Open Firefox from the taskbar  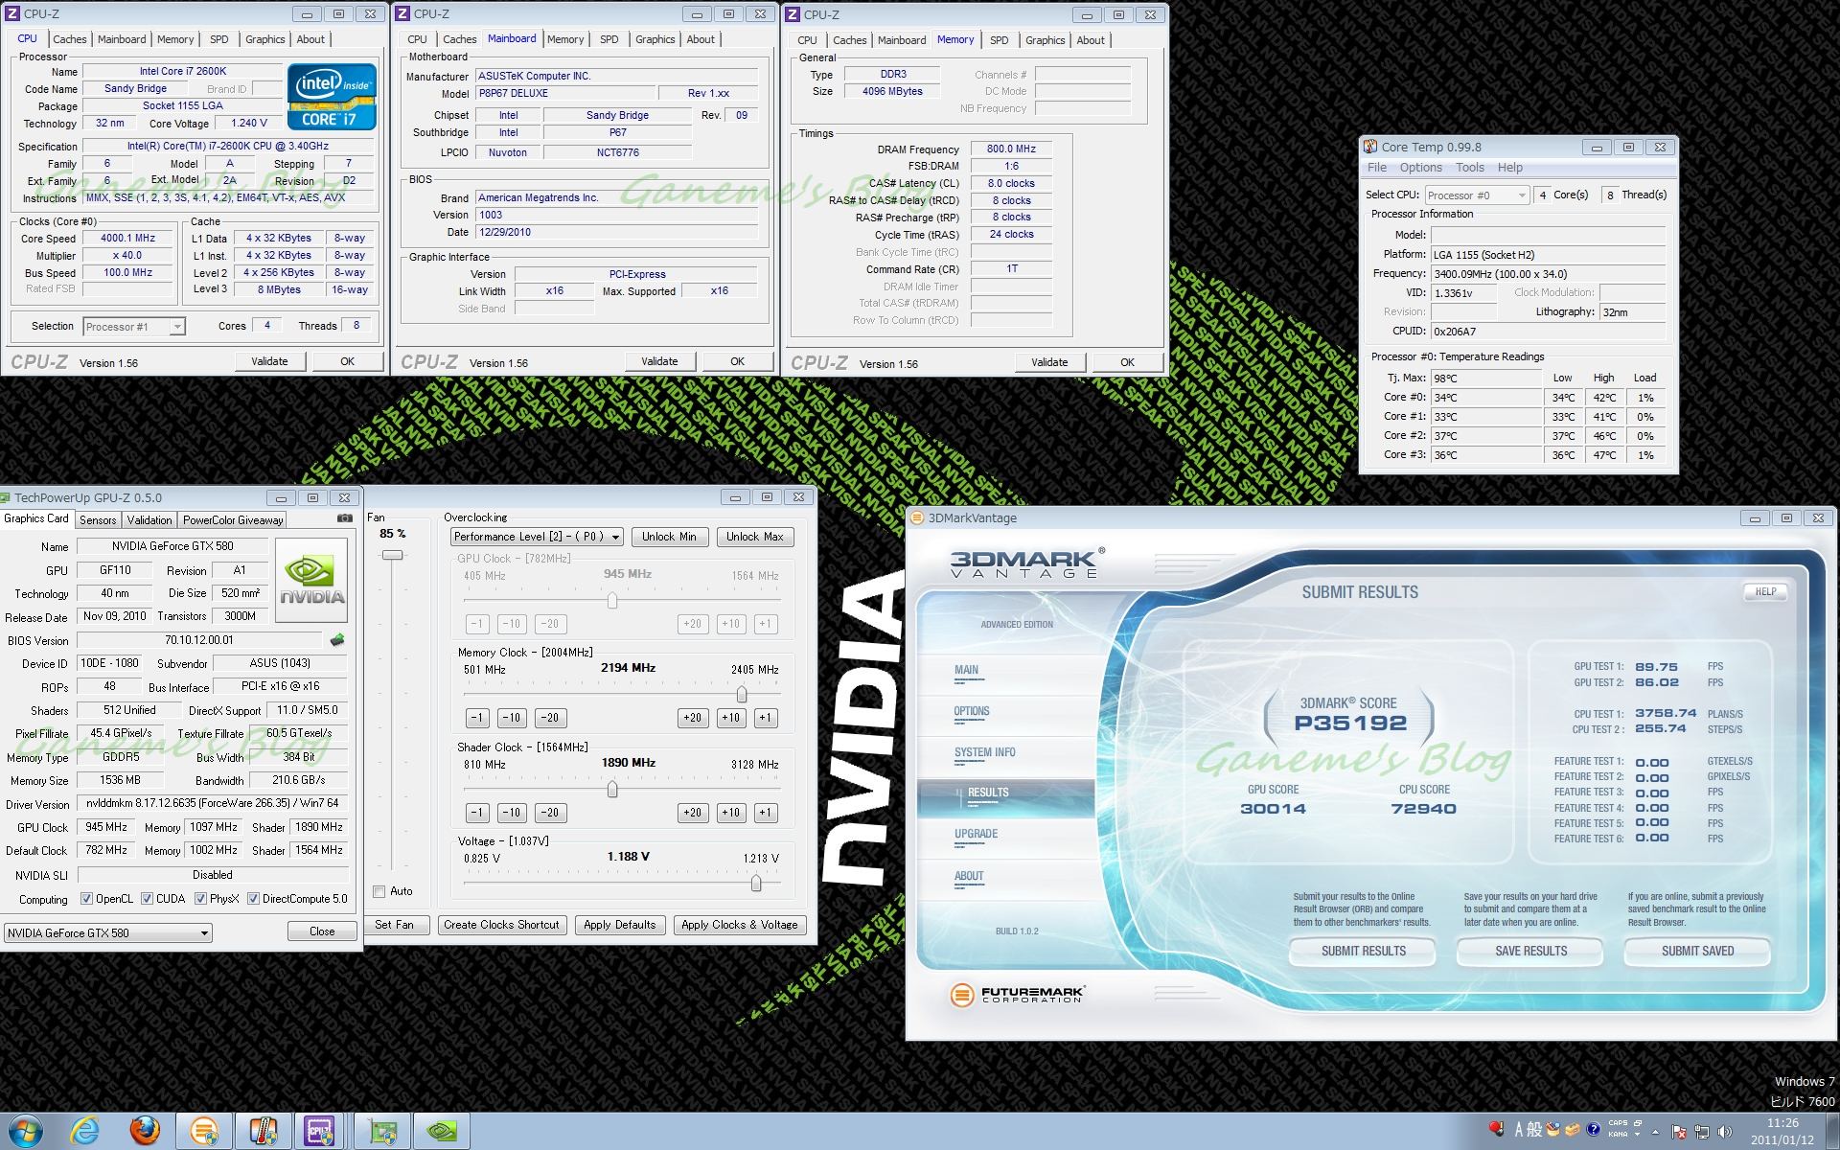click(x=146, y=1131)
